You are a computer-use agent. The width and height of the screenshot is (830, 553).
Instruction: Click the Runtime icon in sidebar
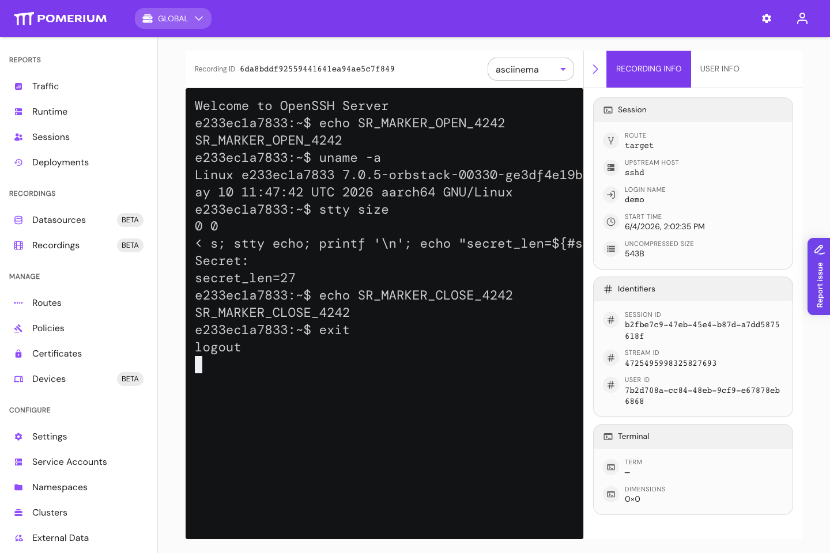point(18,112)
